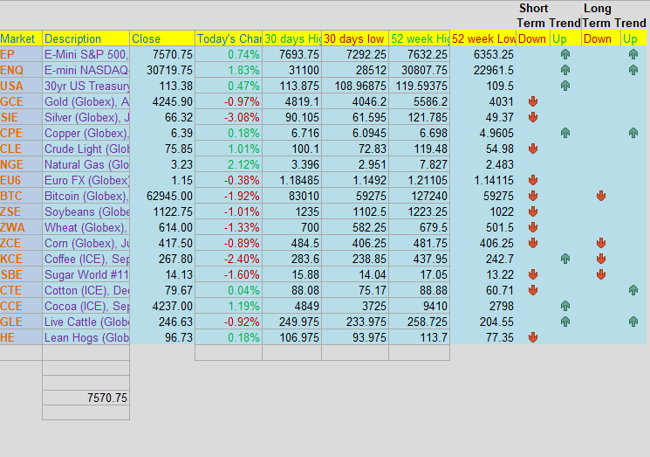Viewport: 650px width, 457px height.
Task: Select close value 30719.75
Action: [x=162, y=70]
